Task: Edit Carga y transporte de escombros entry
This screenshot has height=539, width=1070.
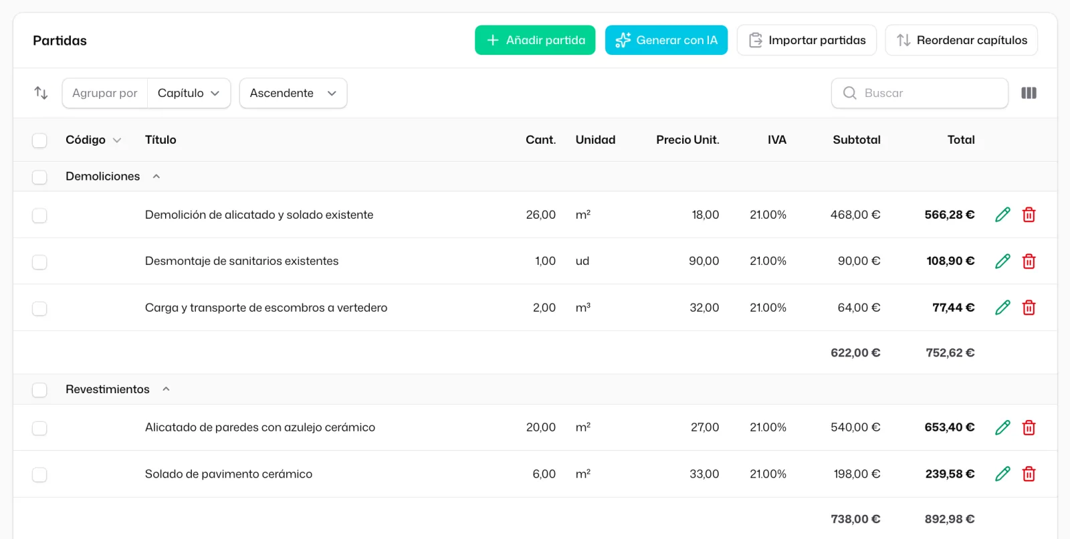Action: click(x=1002, y=308)
